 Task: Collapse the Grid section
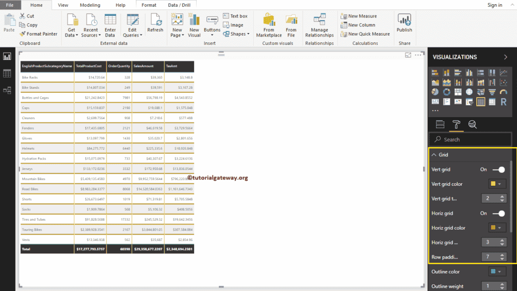(x=434, y=155)
